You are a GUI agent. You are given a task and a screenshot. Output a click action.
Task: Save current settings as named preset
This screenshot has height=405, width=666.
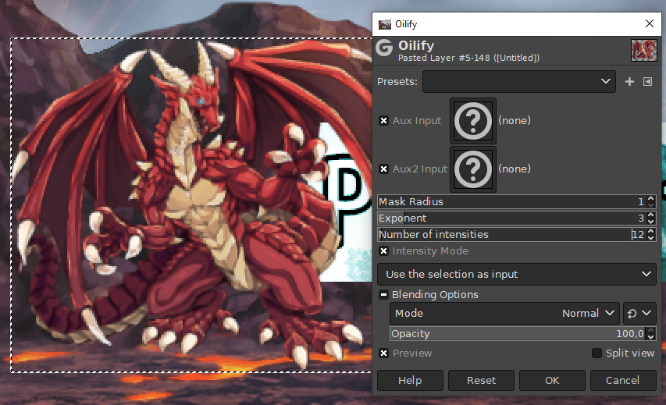[629, 81]
